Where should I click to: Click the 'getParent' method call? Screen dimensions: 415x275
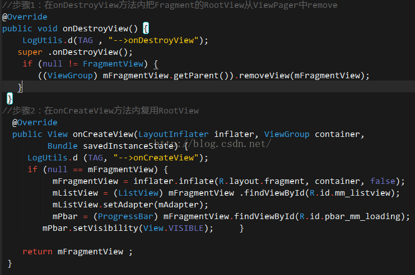[x=196, y=76]
